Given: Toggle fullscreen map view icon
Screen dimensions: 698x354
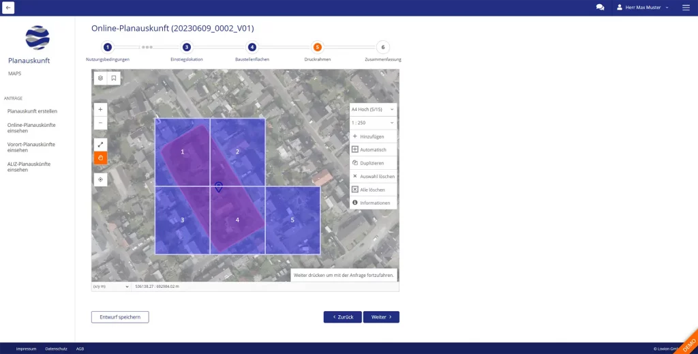Looking at the screenshot, I should coord(100,145).
